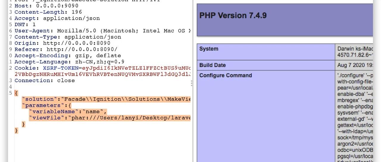The image size is (381, 162).
Task: Click the Configure Command row label
Action: [x=226, y=75]
